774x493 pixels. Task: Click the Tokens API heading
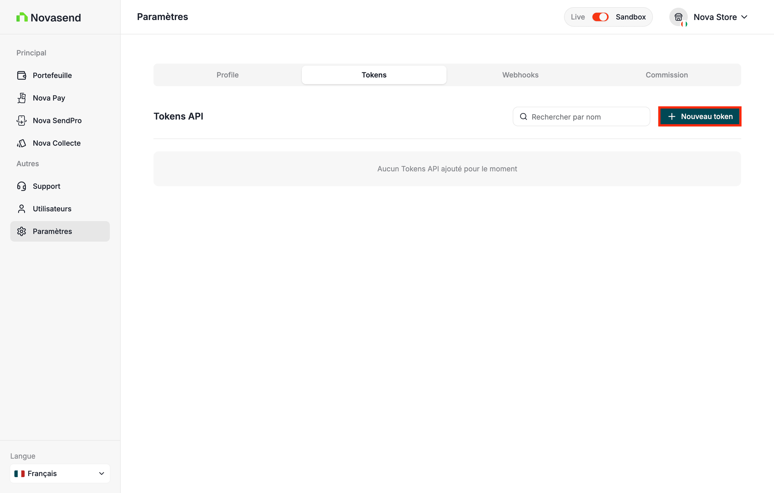point(178,116)
